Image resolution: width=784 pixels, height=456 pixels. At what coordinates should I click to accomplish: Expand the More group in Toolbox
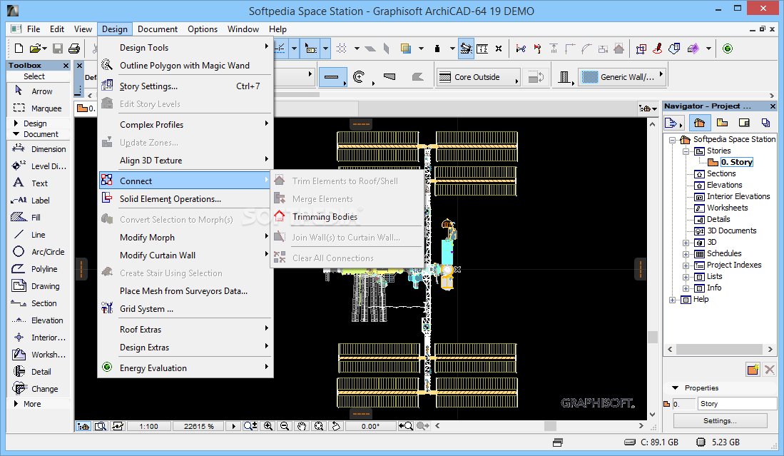pyautogui.click(x=16, y=403)
